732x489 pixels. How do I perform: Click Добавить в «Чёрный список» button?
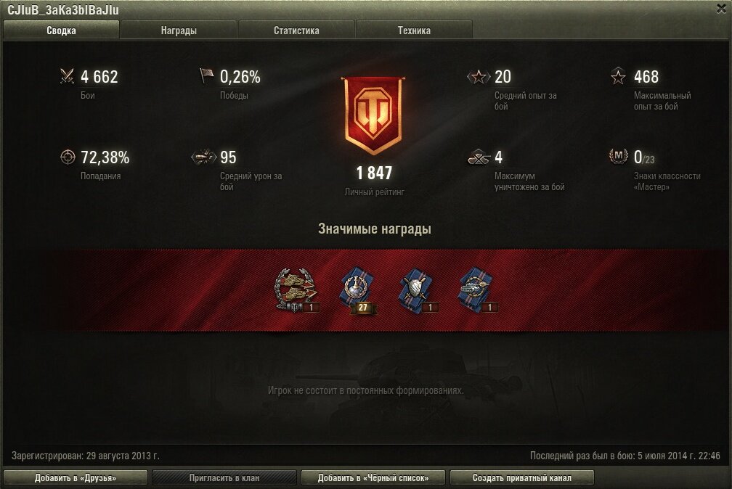pos(373,478)
